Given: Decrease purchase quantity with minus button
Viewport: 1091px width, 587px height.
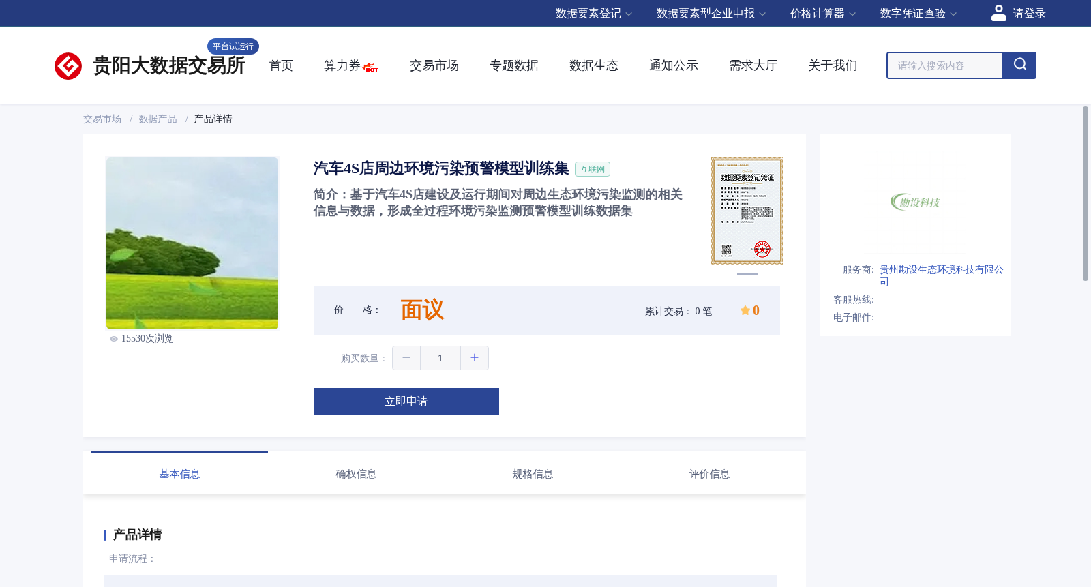Looking at the screenshot, I should coord(406,358).
